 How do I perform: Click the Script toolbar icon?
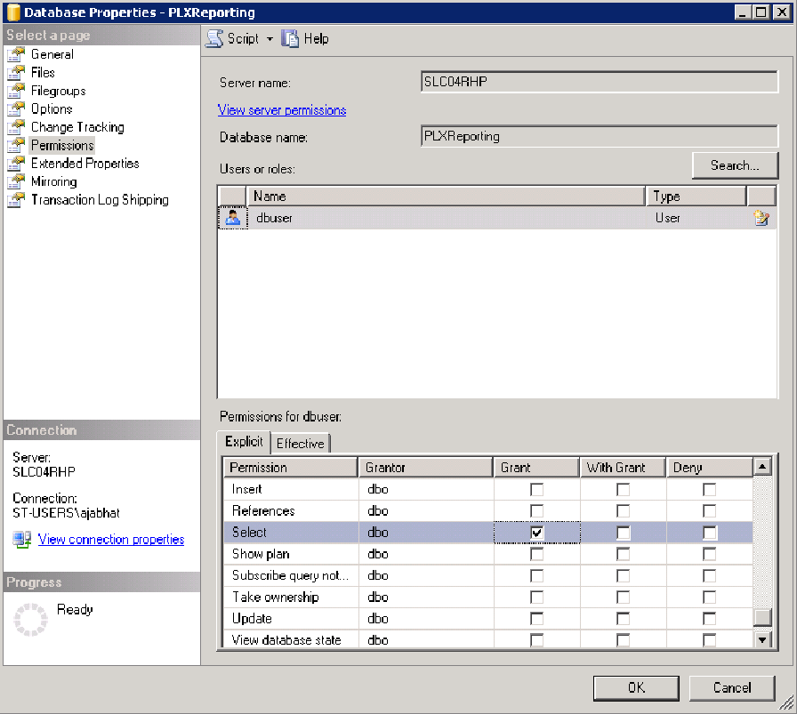[x=214, y=38]
